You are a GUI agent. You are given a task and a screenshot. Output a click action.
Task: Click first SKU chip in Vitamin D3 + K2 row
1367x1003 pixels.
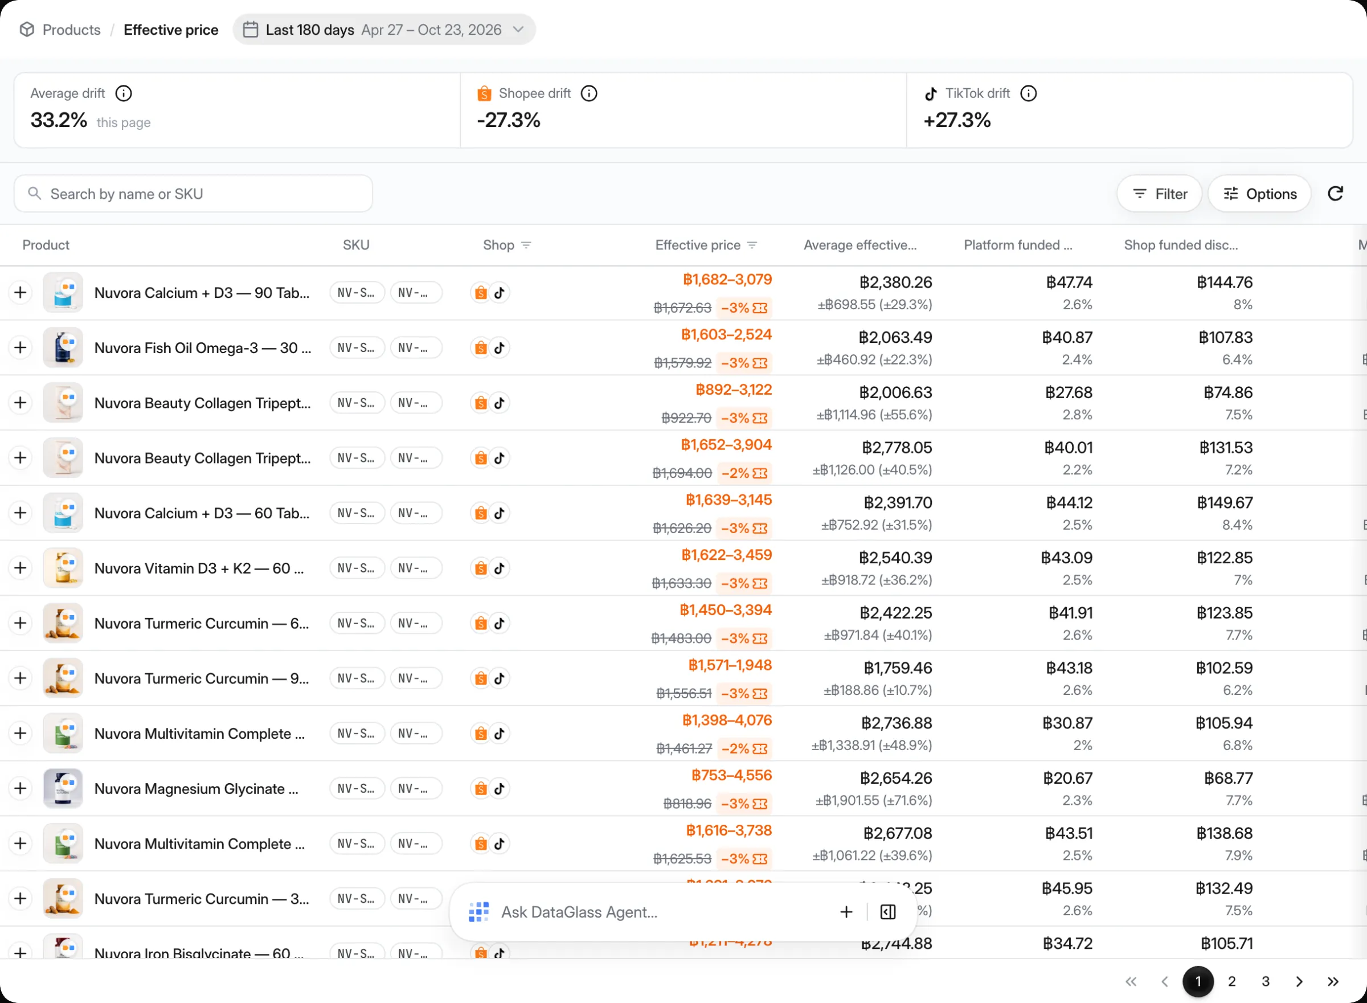[x=357, y=568]
